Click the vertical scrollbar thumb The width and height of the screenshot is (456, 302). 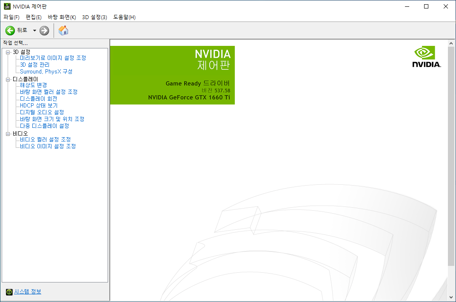click(x=451, y=156)
